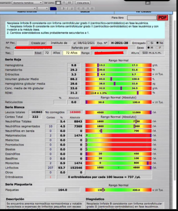Click RDW value 21.2
The width and height of the screenshot is (178, 211).
pos(74,93)
